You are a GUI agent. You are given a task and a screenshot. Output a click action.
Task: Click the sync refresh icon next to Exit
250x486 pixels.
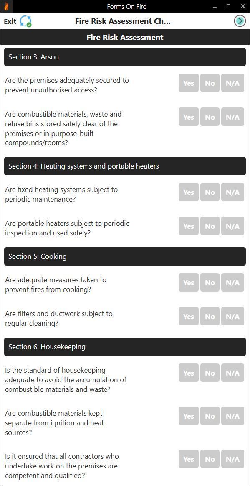[24, 20]
